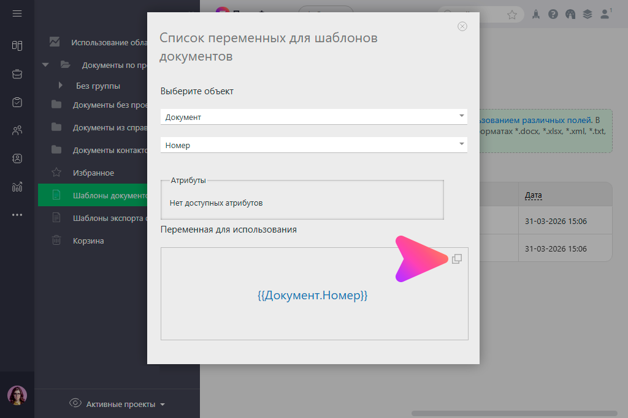This screenshot has width=628, height=418.
Task: Open the people icon in the left rail
Action: (17, 130)
